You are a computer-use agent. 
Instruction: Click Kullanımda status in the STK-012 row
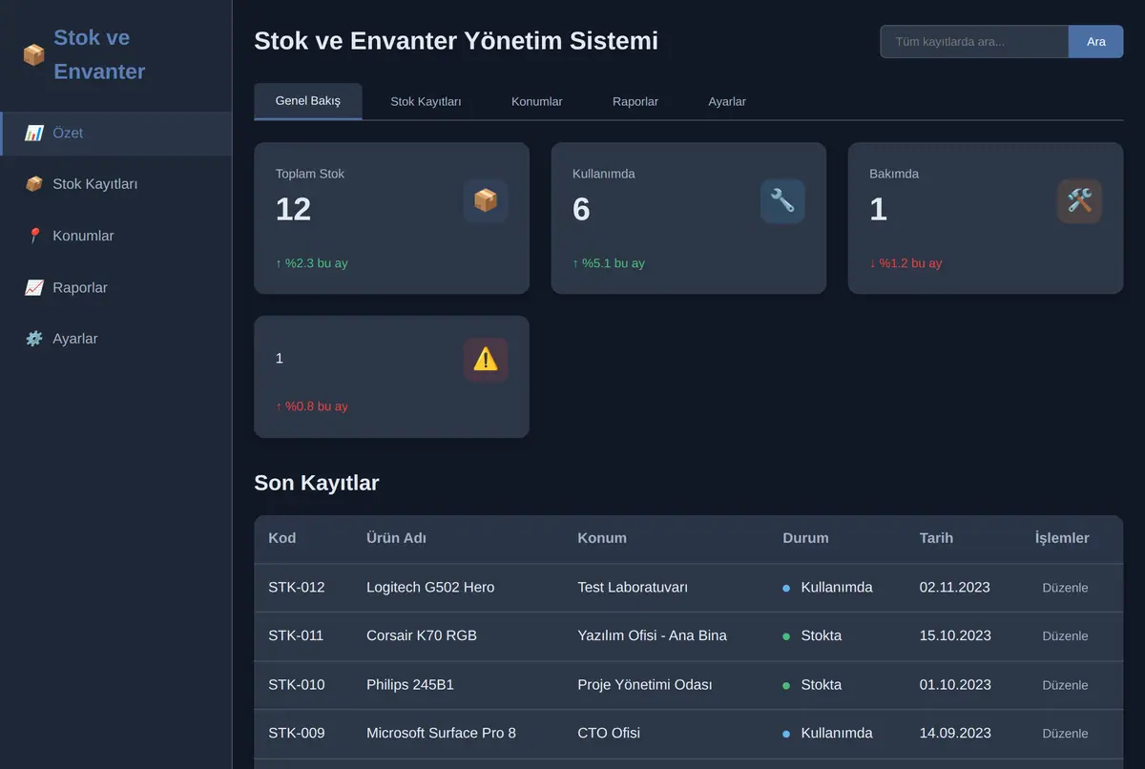827,588
